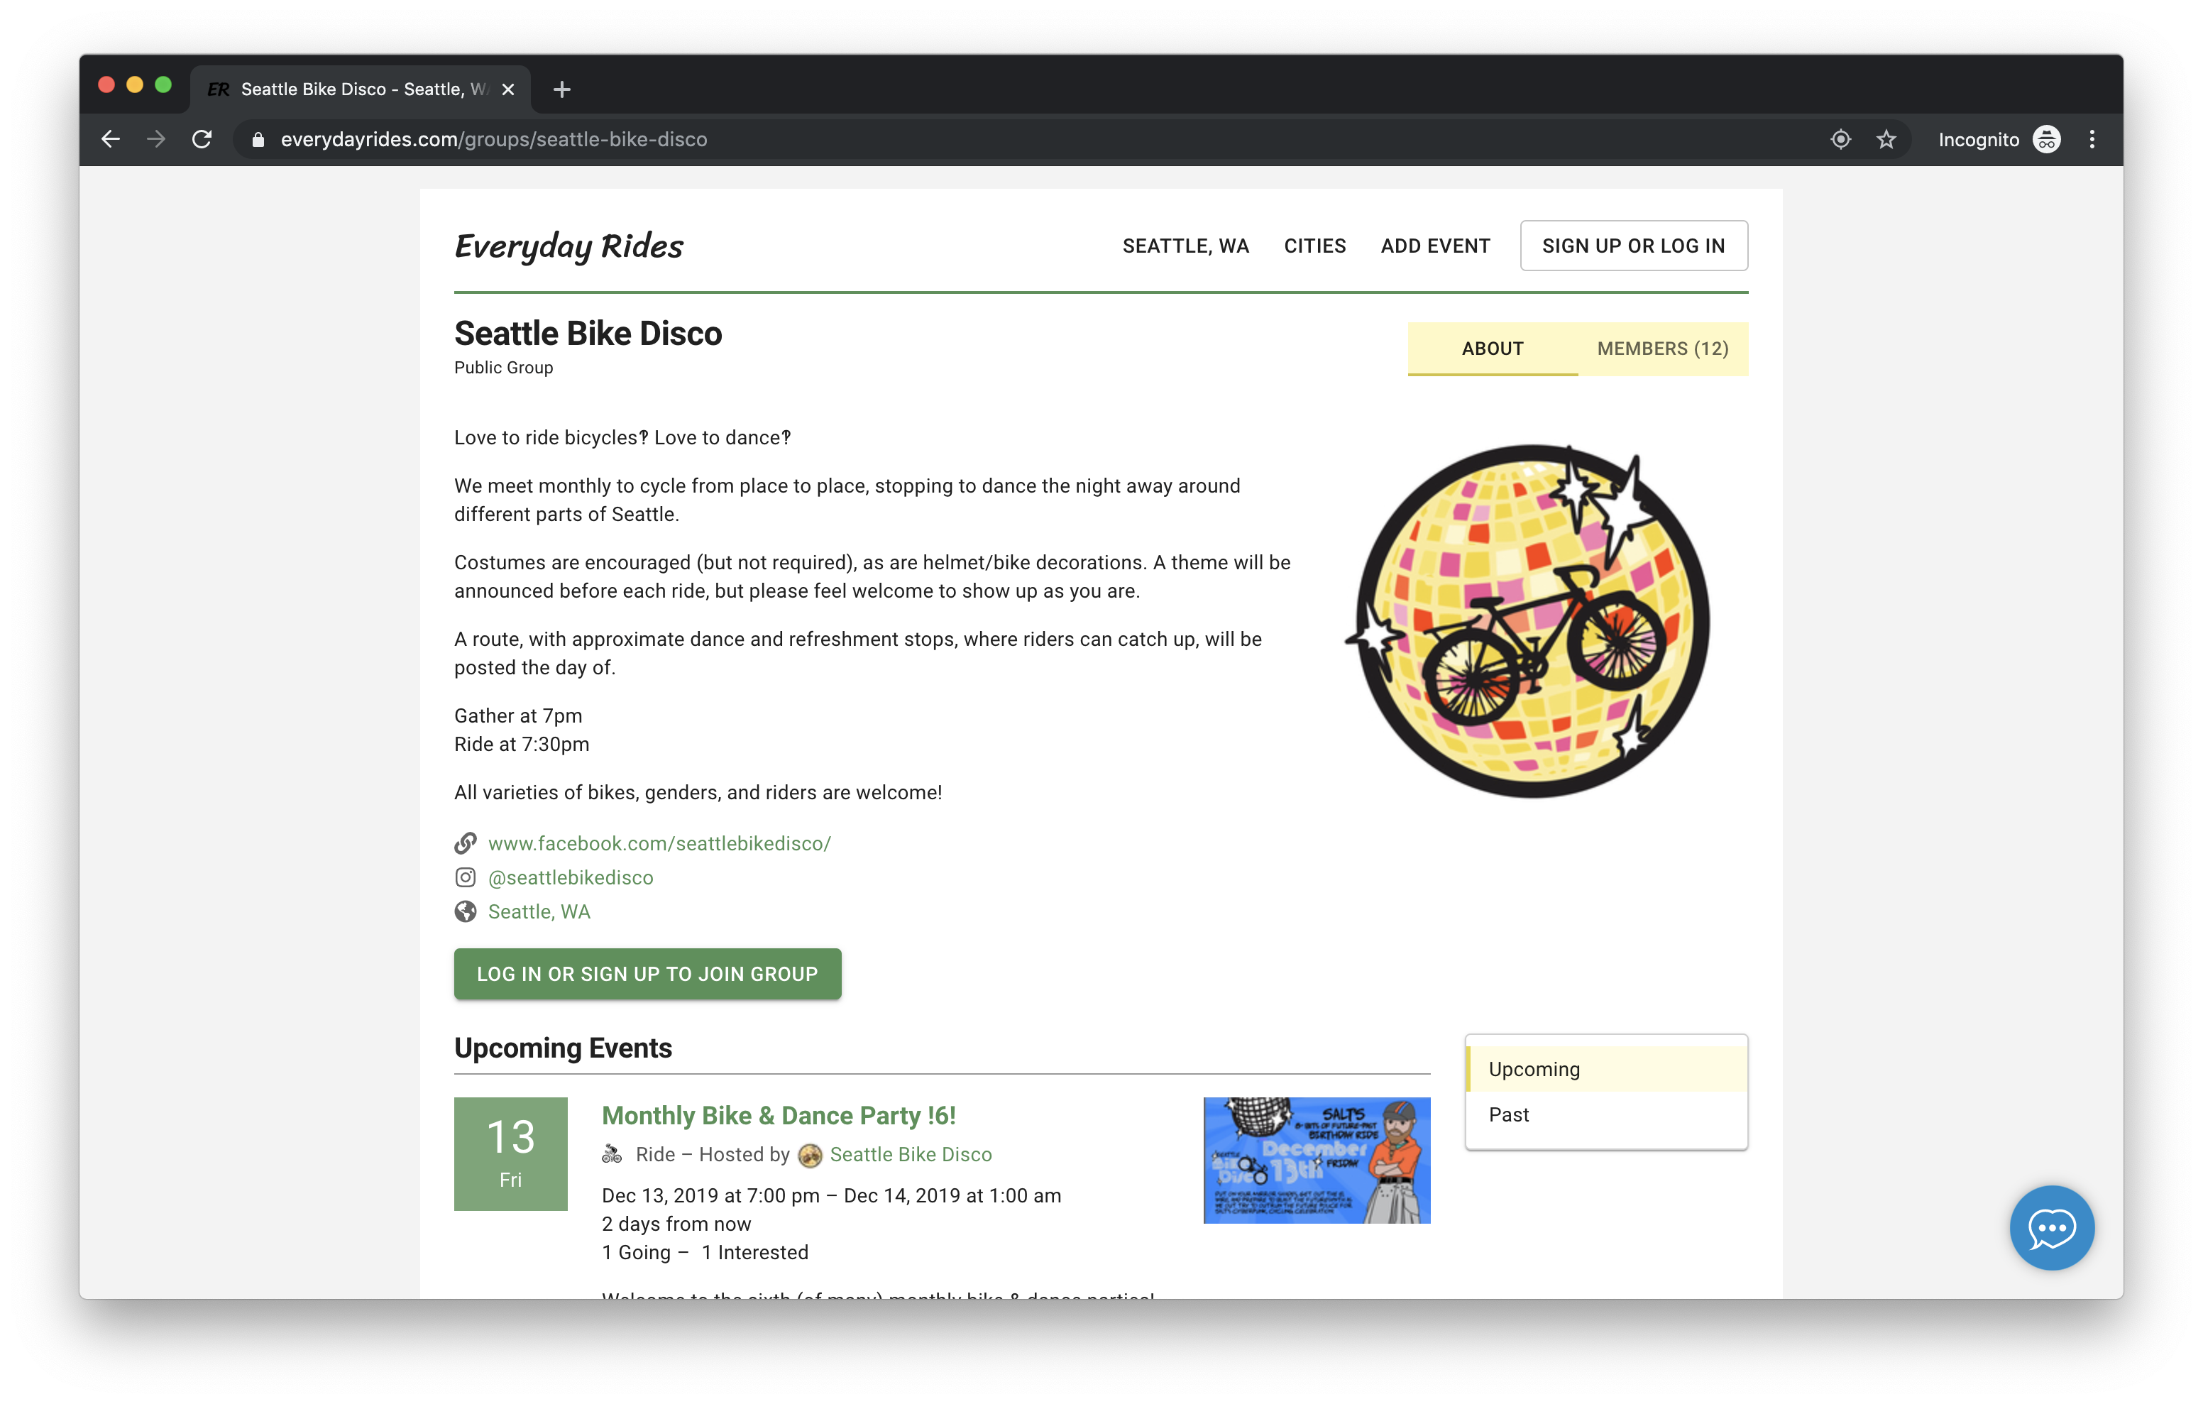Open Chrome's three-dot menu
The width and height of the screenshot is (2203, 1404).
pos(2092,139)
